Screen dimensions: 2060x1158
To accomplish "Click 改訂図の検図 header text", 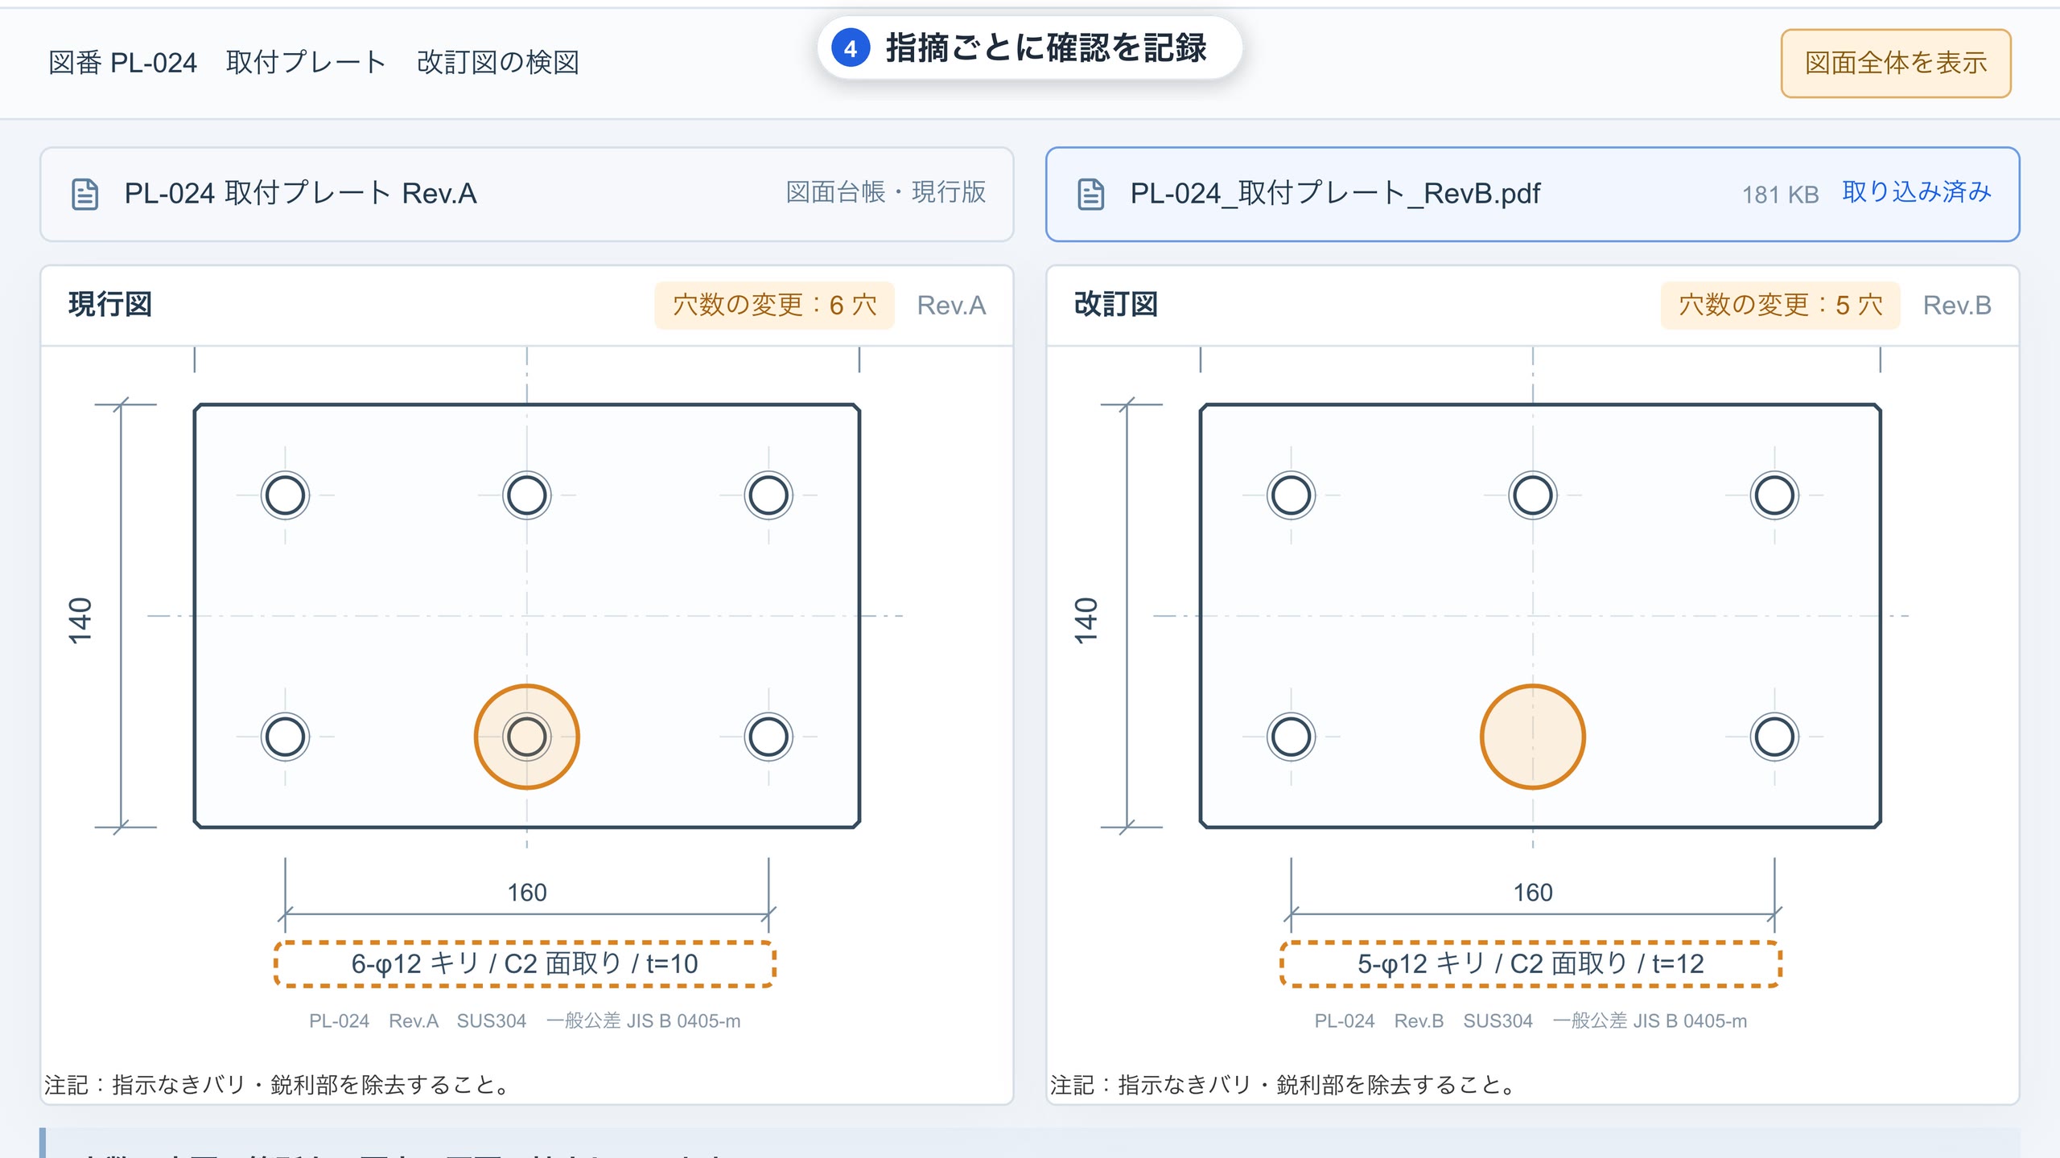I will click(498, 63).
